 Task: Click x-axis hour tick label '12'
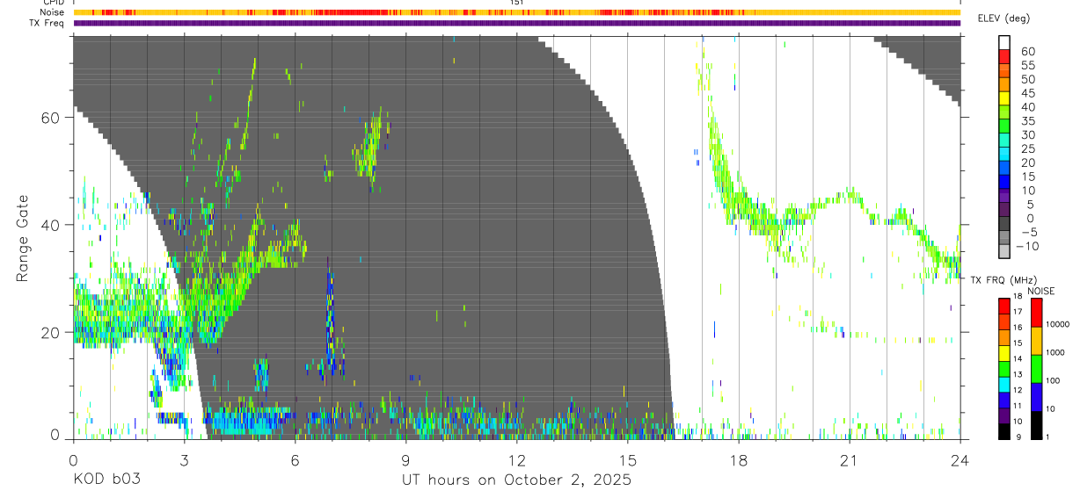click(516, 460)
